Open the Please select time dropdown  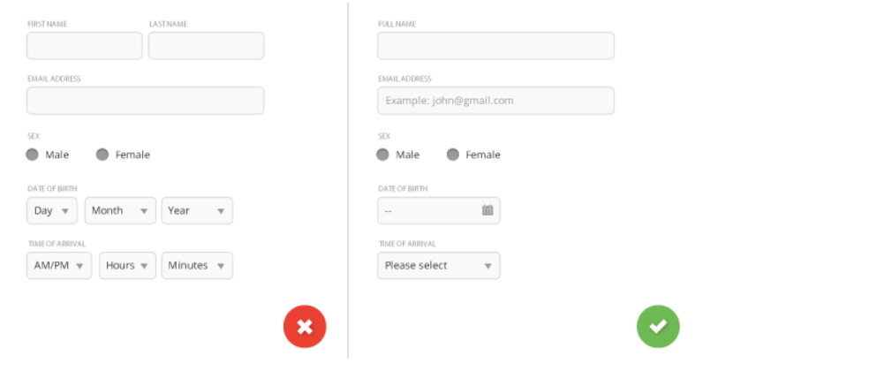(x=439, y=266)
